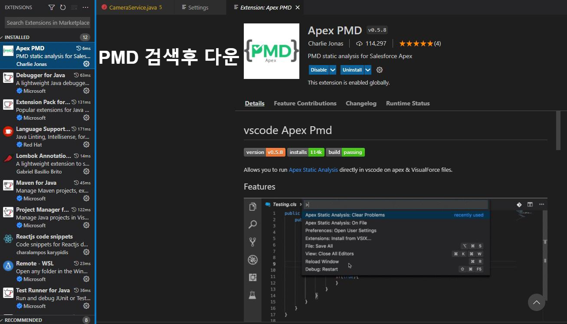Switch to CameraService.java tab

point(135,7)
